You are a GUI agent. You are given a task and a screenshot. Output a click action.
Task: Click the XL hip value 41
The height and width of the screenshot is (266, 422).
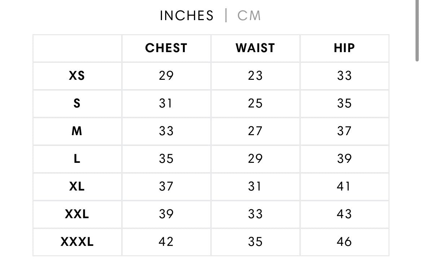[344, 186]
